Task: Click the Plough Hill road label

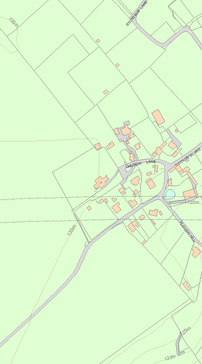Action: click(x=188, y=231)
